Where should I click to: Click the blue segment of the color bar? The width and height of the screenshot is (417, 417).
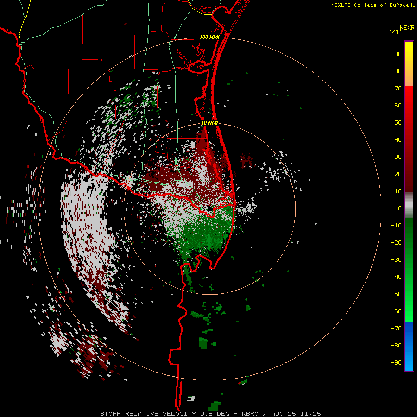tap(409, 347)
